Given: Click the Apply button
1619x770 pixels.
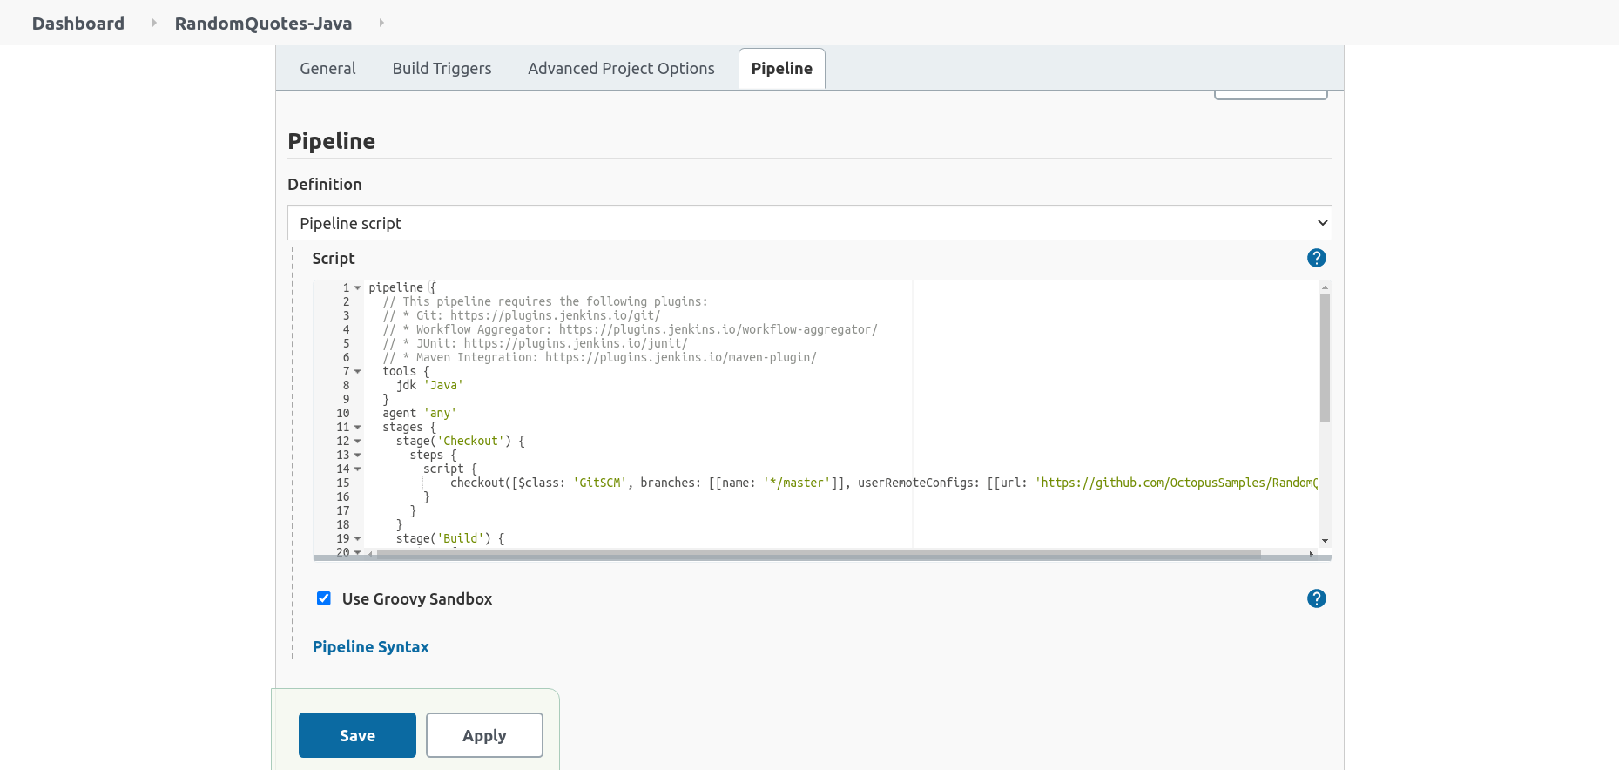Looking at the screenshot, I should click(x=484, y=735).
